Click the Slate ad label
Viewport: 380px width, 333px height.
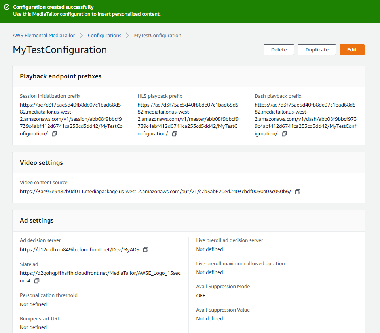point(29,264)
